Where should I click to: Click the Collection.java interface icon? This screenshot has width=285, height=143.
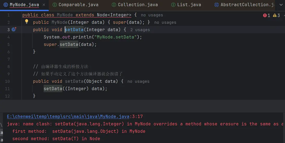click(x=114, y=5)
